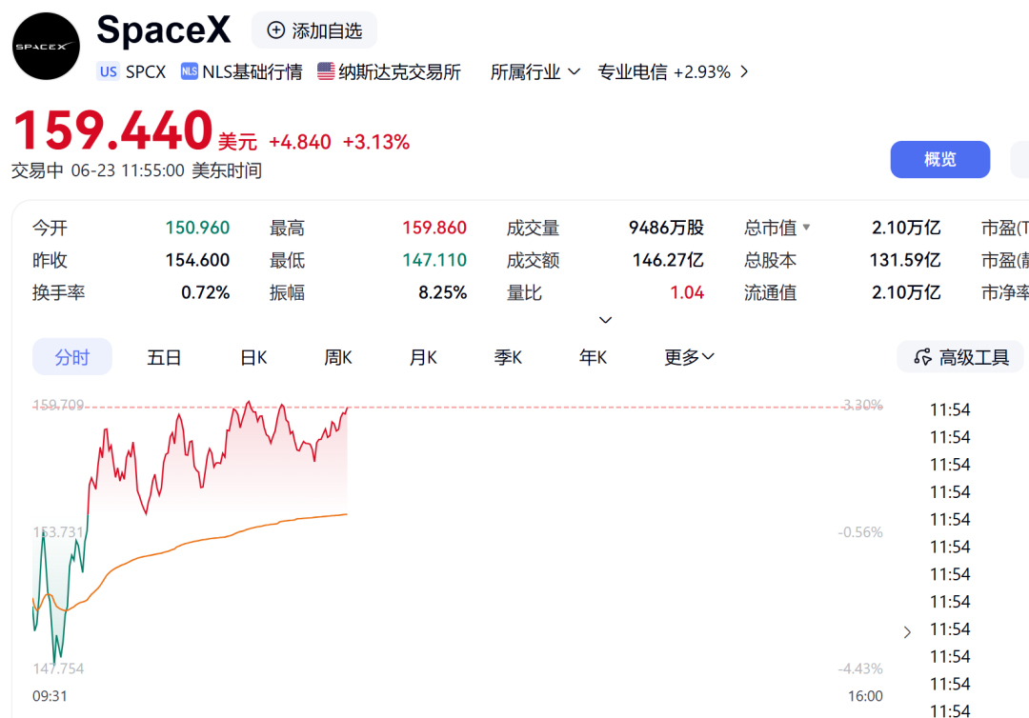Switch to the 周K chart tab
Image resolution: width=1029 pixels, height=718 pixels.
(x=338, y=357)
